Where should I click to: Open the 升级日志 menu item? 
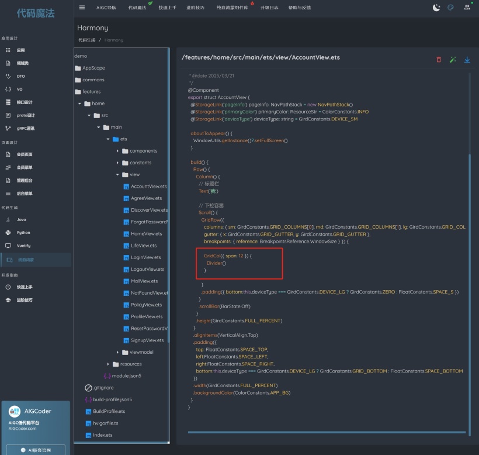click(x=269, y=8)
